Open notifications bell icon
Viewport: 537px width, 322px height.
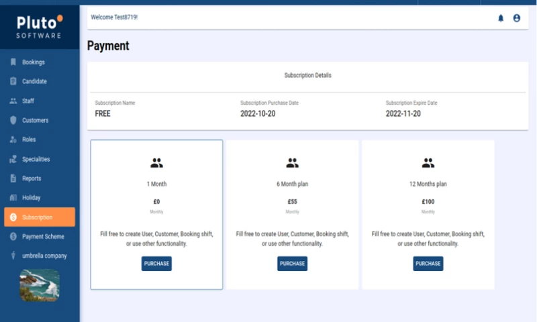501,18
